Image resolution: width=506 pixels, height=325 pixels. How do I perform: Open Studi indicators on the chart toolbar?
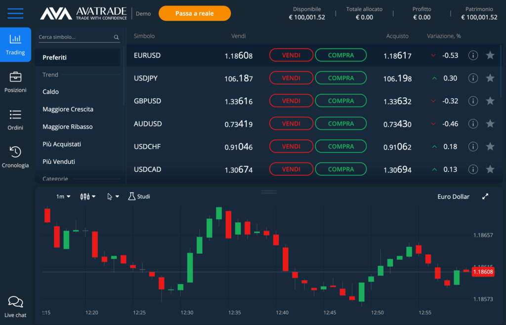(139, 196)
